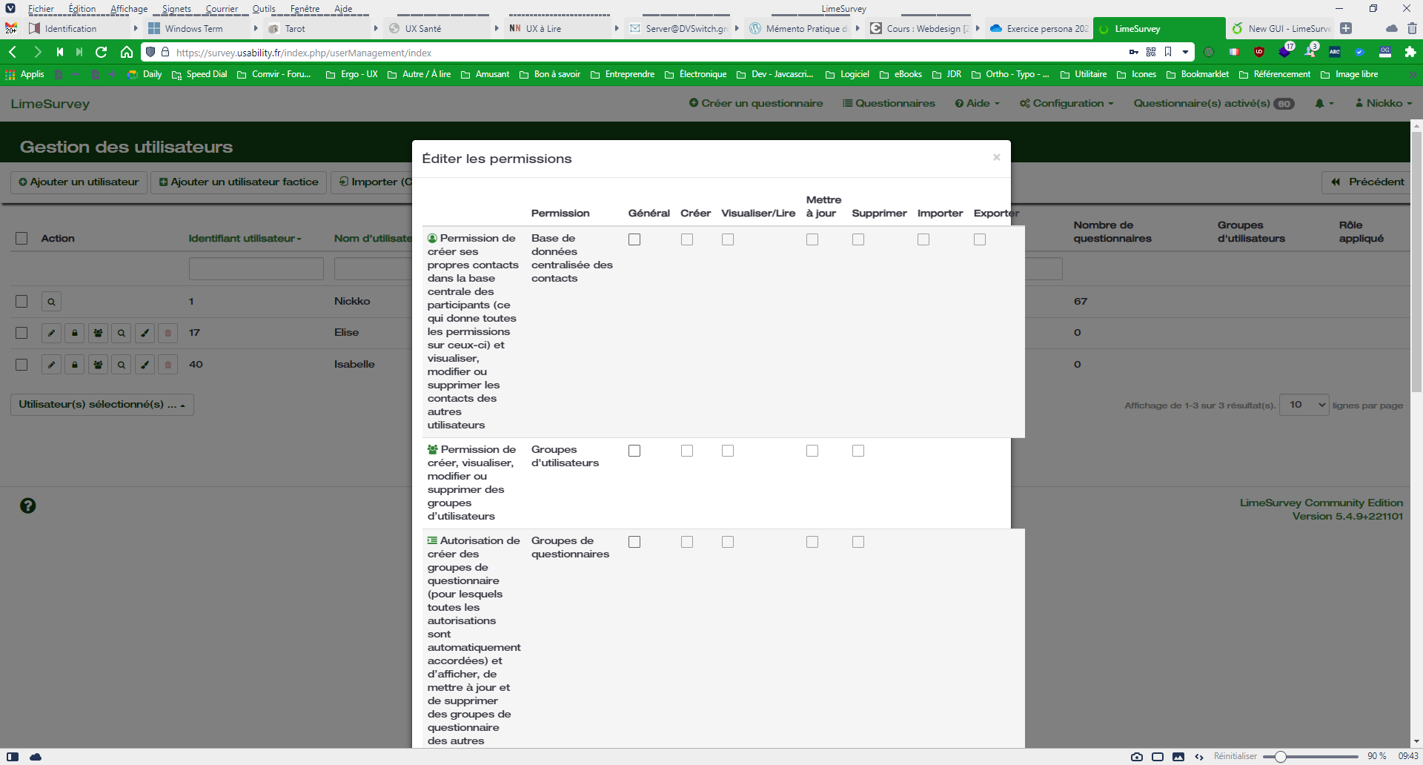
Task: Open Utilisateur(s) sélectionné(s) dropdown
Action: 102,405
